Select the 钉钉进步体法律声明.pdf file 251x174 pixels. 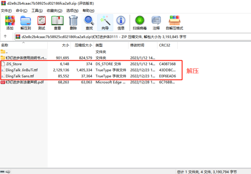(25, 82)
